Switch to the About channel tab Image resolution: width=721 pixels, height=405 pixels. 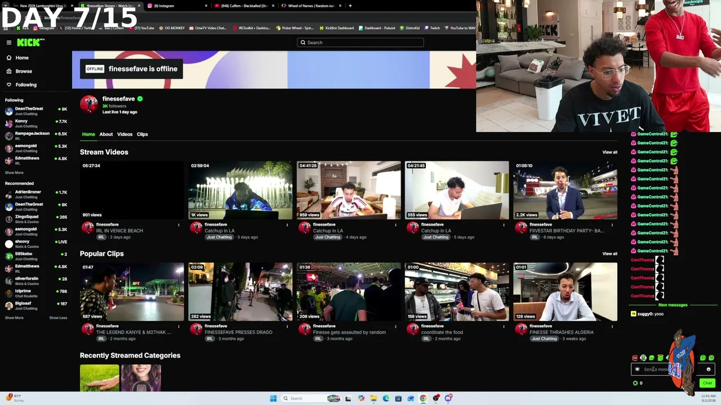pyautogui.click(x=106, y=134)
